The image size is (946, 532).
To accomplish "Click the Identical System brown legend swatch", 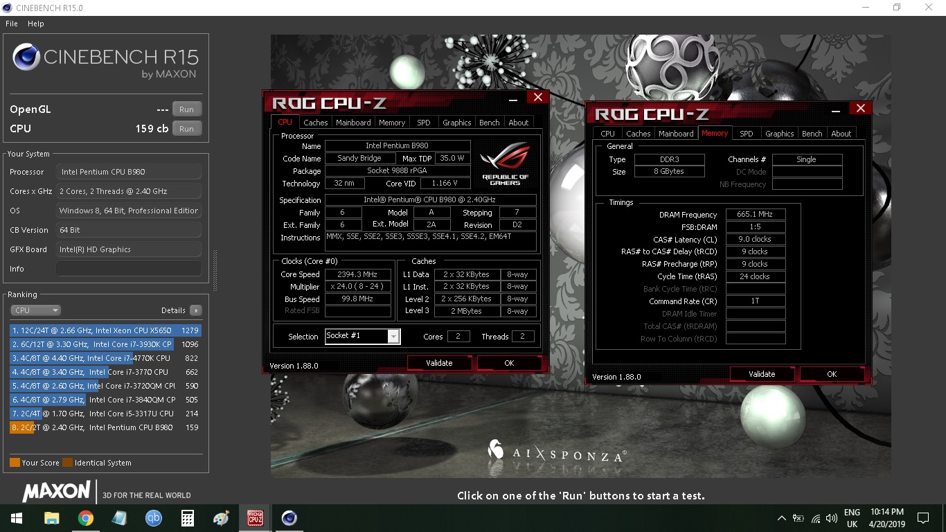I will (x=67, y=463).
